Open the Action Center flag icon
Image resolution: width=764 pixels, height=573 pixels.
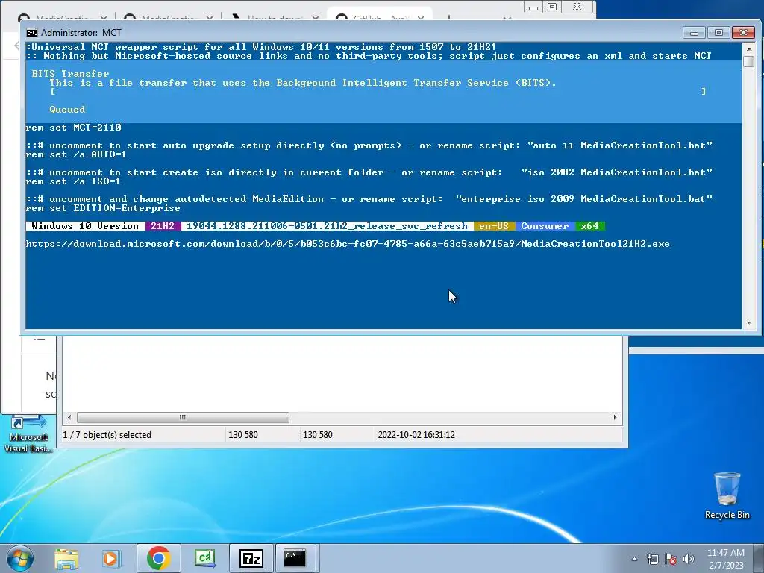point(671,559)
